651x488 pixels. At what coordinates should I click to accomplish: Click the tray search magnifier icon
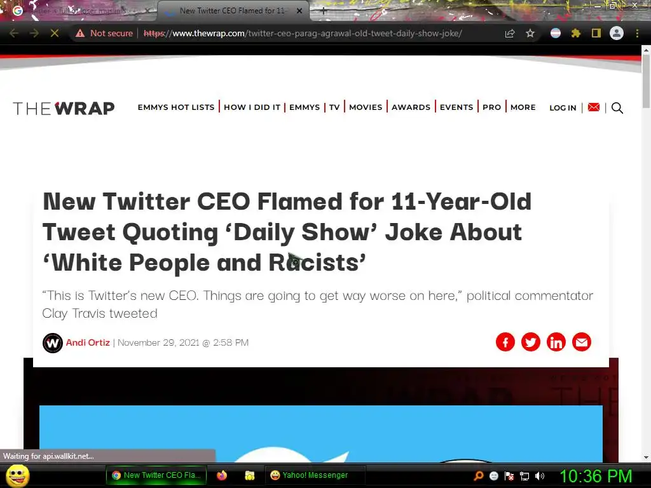478,476
